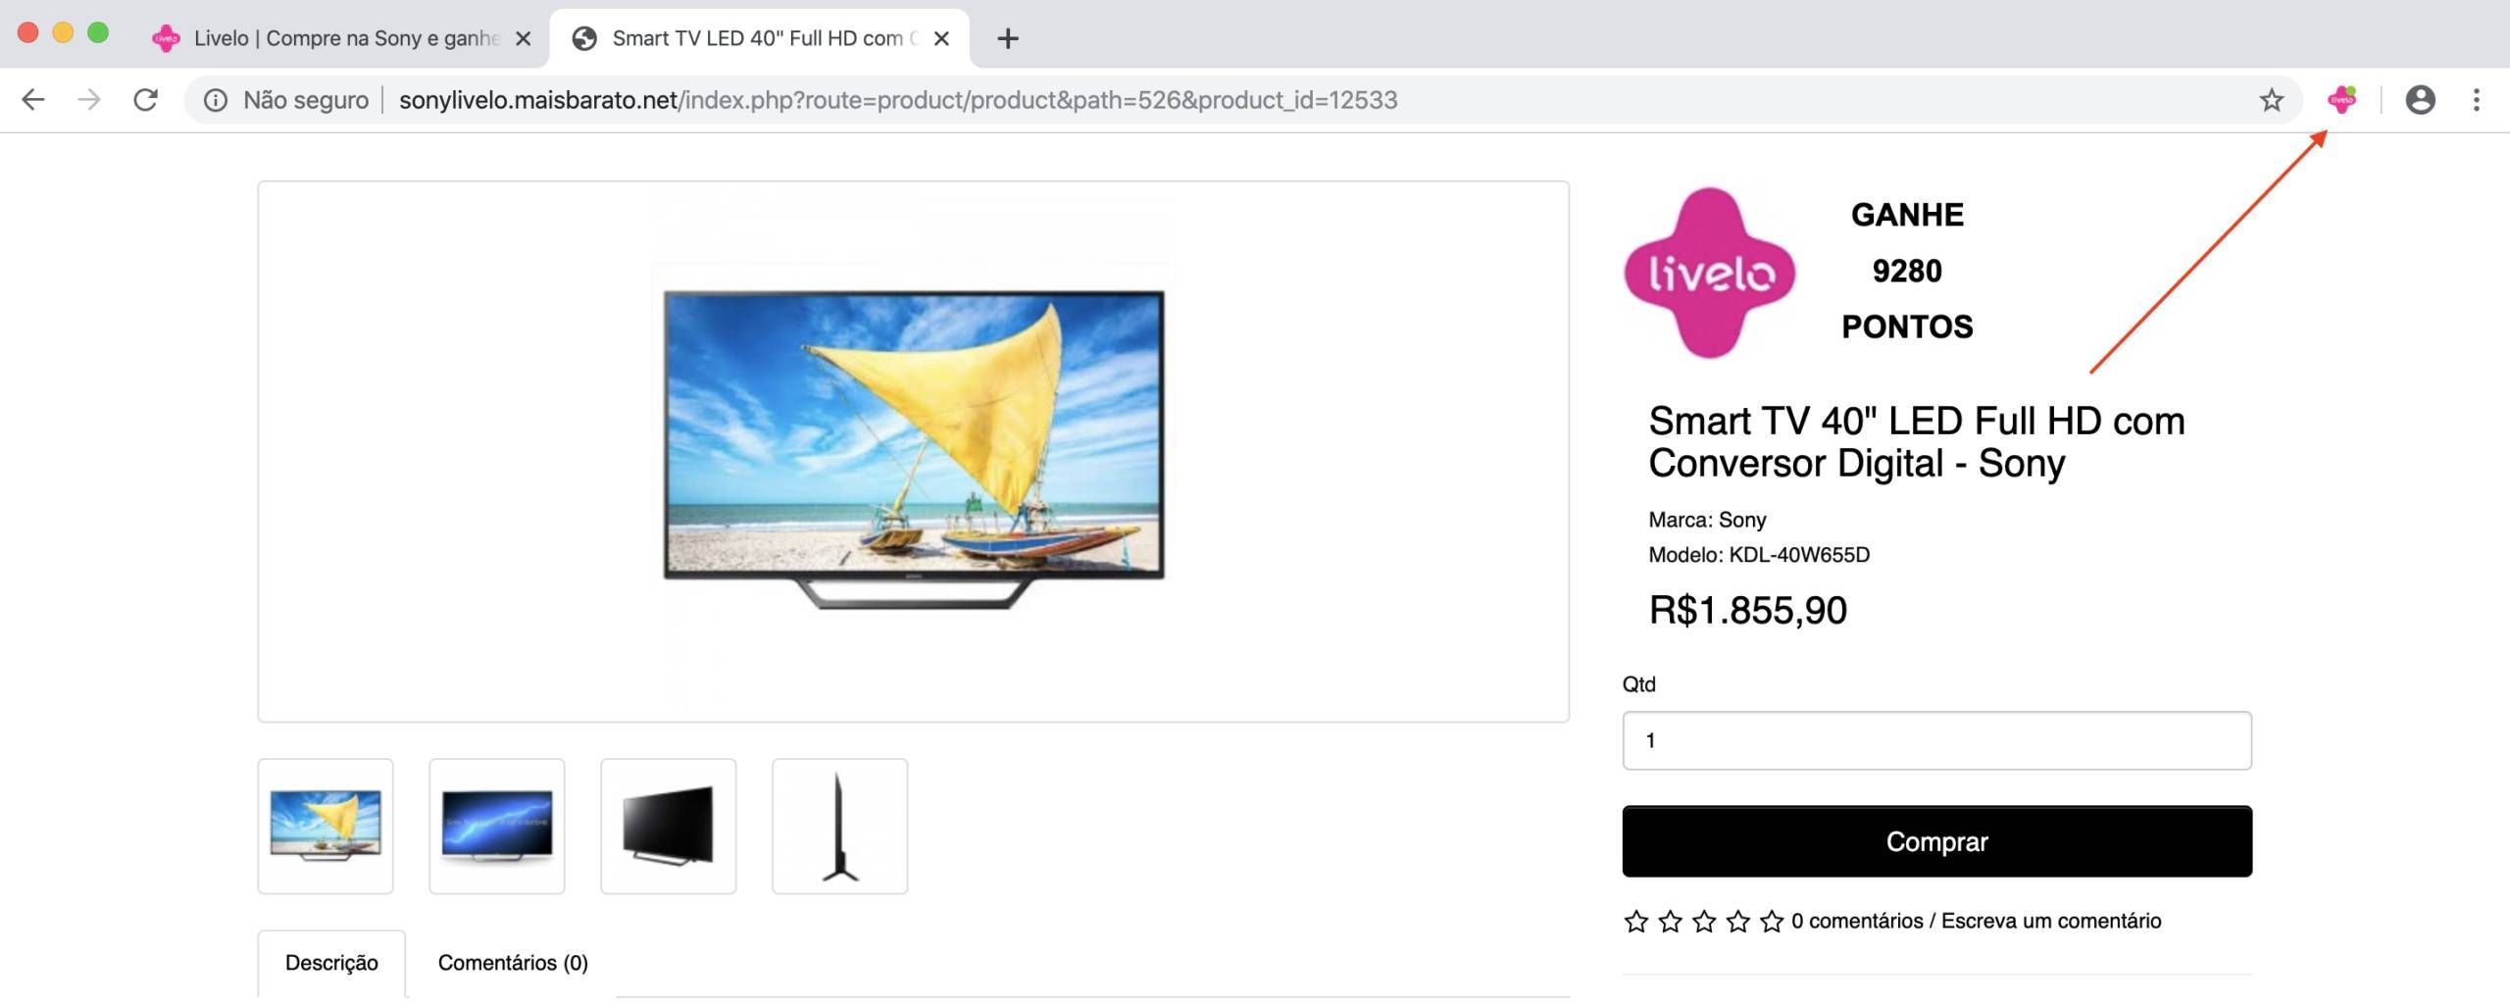The width and height of the screenshot is (2510, 1005).
Task: Open the Comentários (0) tab
Action: click(x=513, y=963)
